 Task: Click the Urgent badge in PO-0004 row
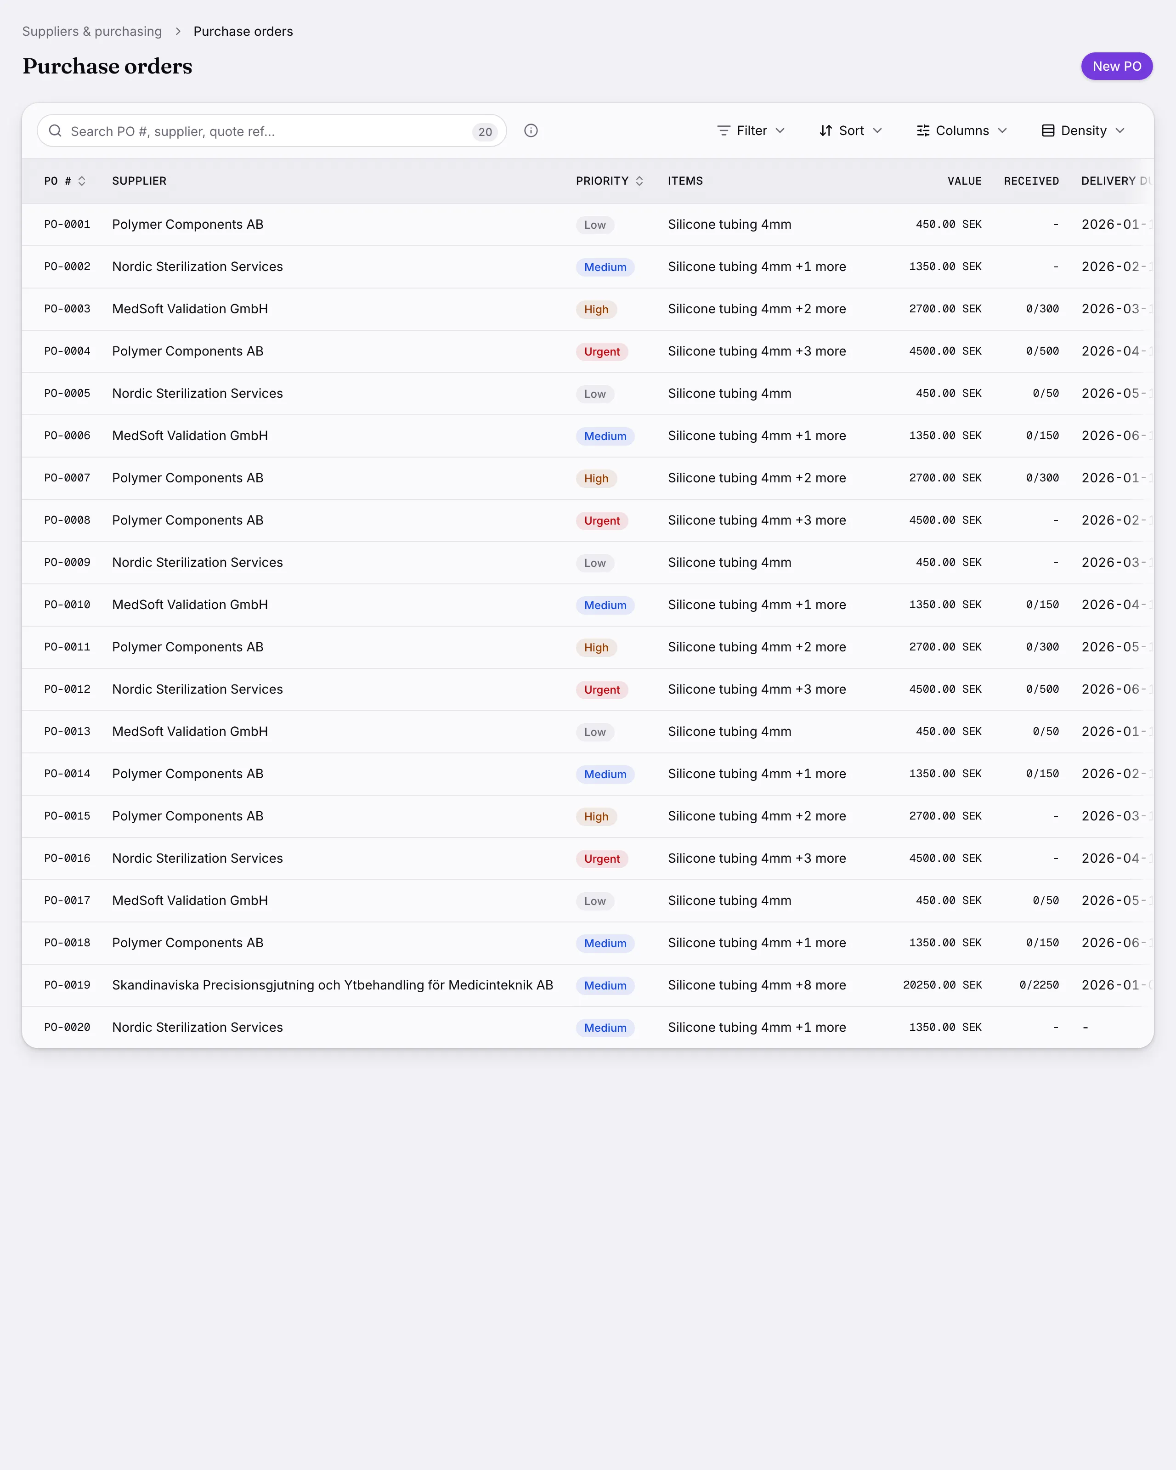(x=602, y=352)
